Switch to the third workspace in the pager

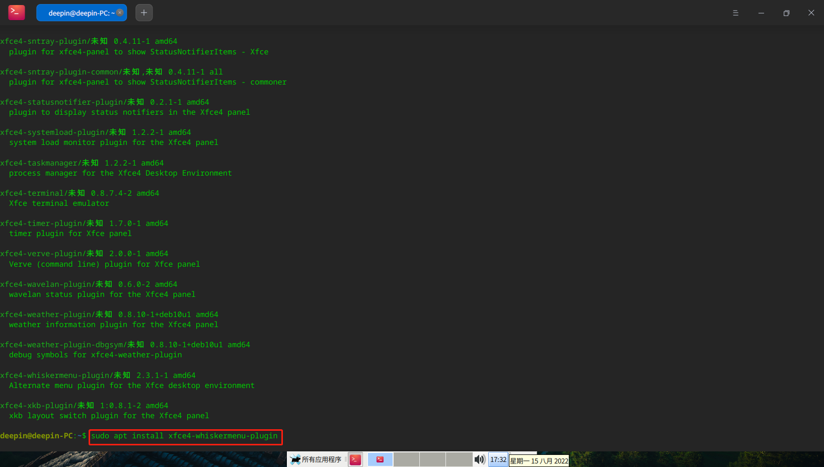(x=432, y=459)
